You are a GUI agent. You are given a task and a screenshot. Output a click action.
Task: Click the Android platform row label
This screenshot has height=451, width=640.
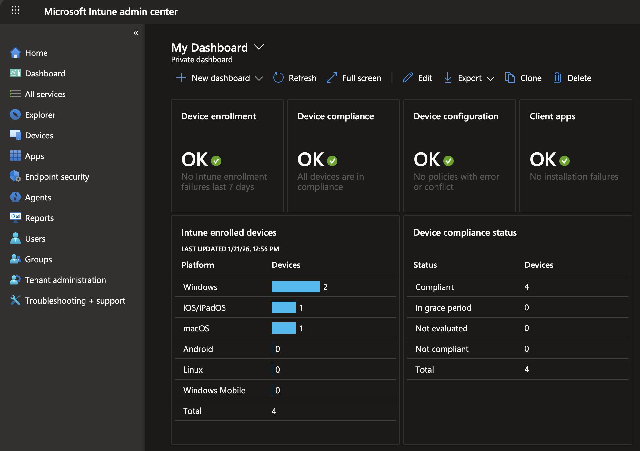point(198,349)
